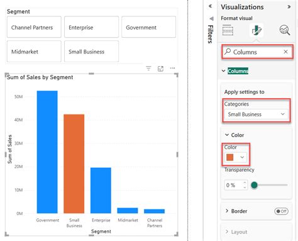Open the Analytics magnifier icon

[285, 30]
